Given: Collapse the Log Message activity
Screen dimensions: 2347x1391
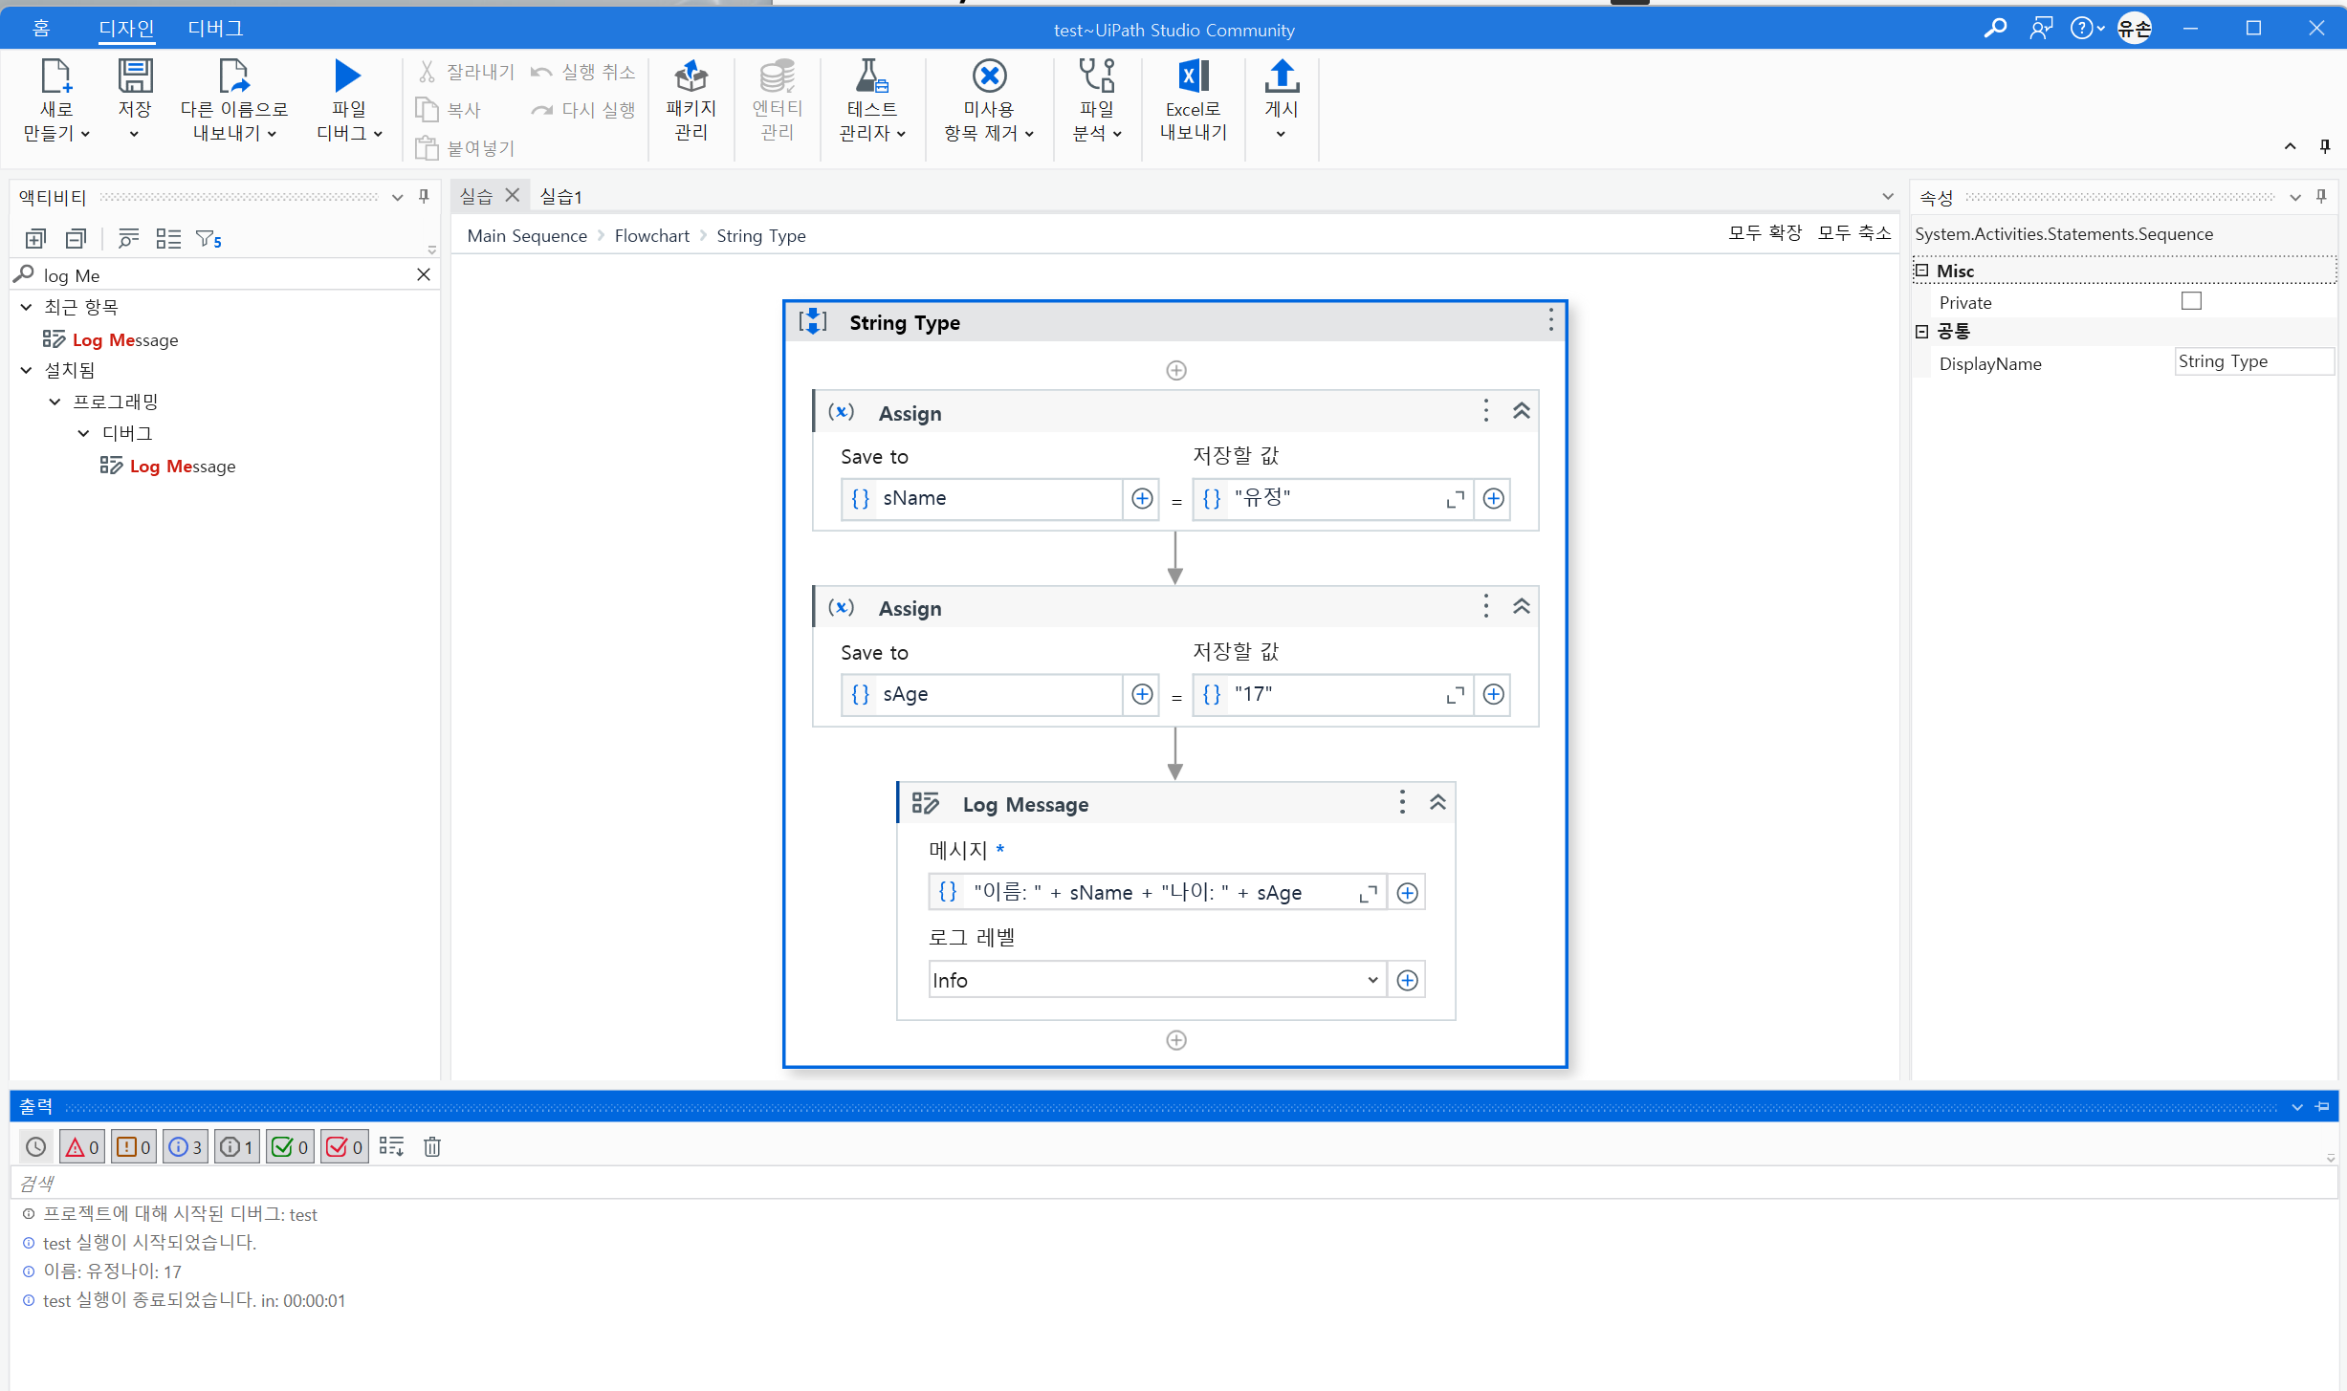Looking at the screenshot, I should 1437,803.
